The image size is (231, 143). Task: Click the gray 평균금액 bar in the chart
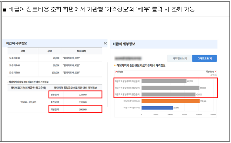tap(170, 88)
